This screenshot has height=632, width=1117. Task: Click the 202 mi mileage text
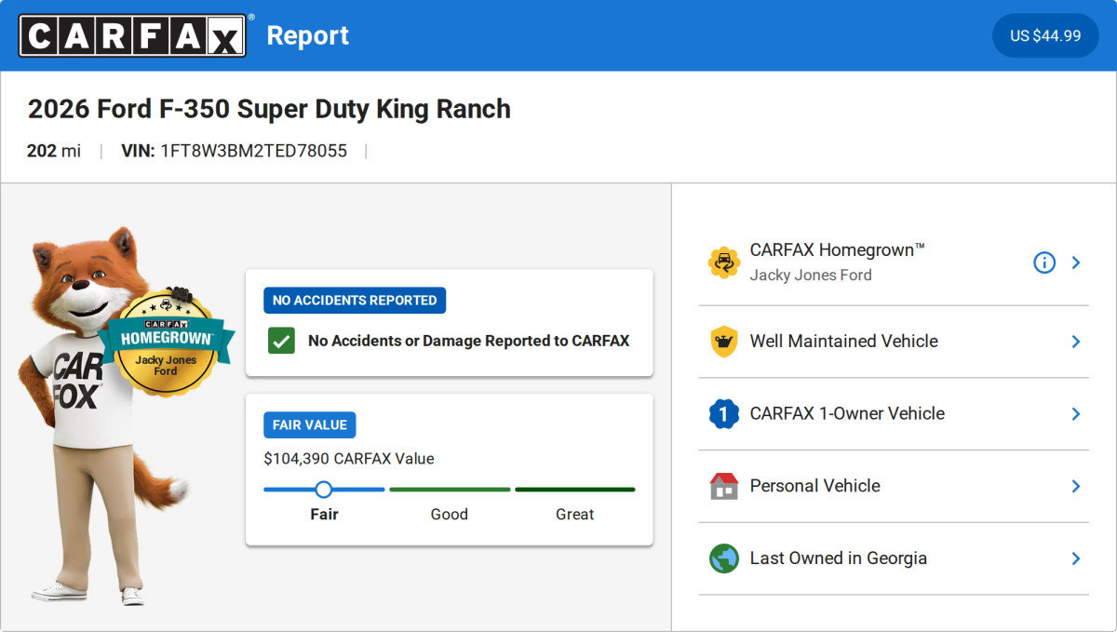pyautogui.click(x=54, y=151)
